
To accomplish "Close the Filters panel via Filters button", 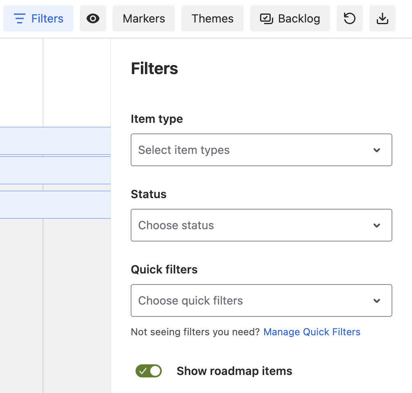I will (38, 19).
